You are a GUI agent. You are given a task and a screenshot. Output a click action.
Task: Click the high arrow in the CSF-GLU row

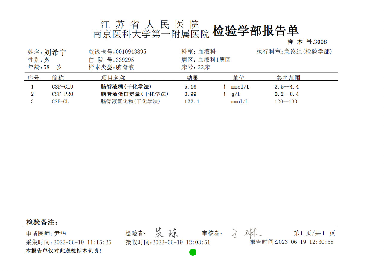[x=225, y=87]
